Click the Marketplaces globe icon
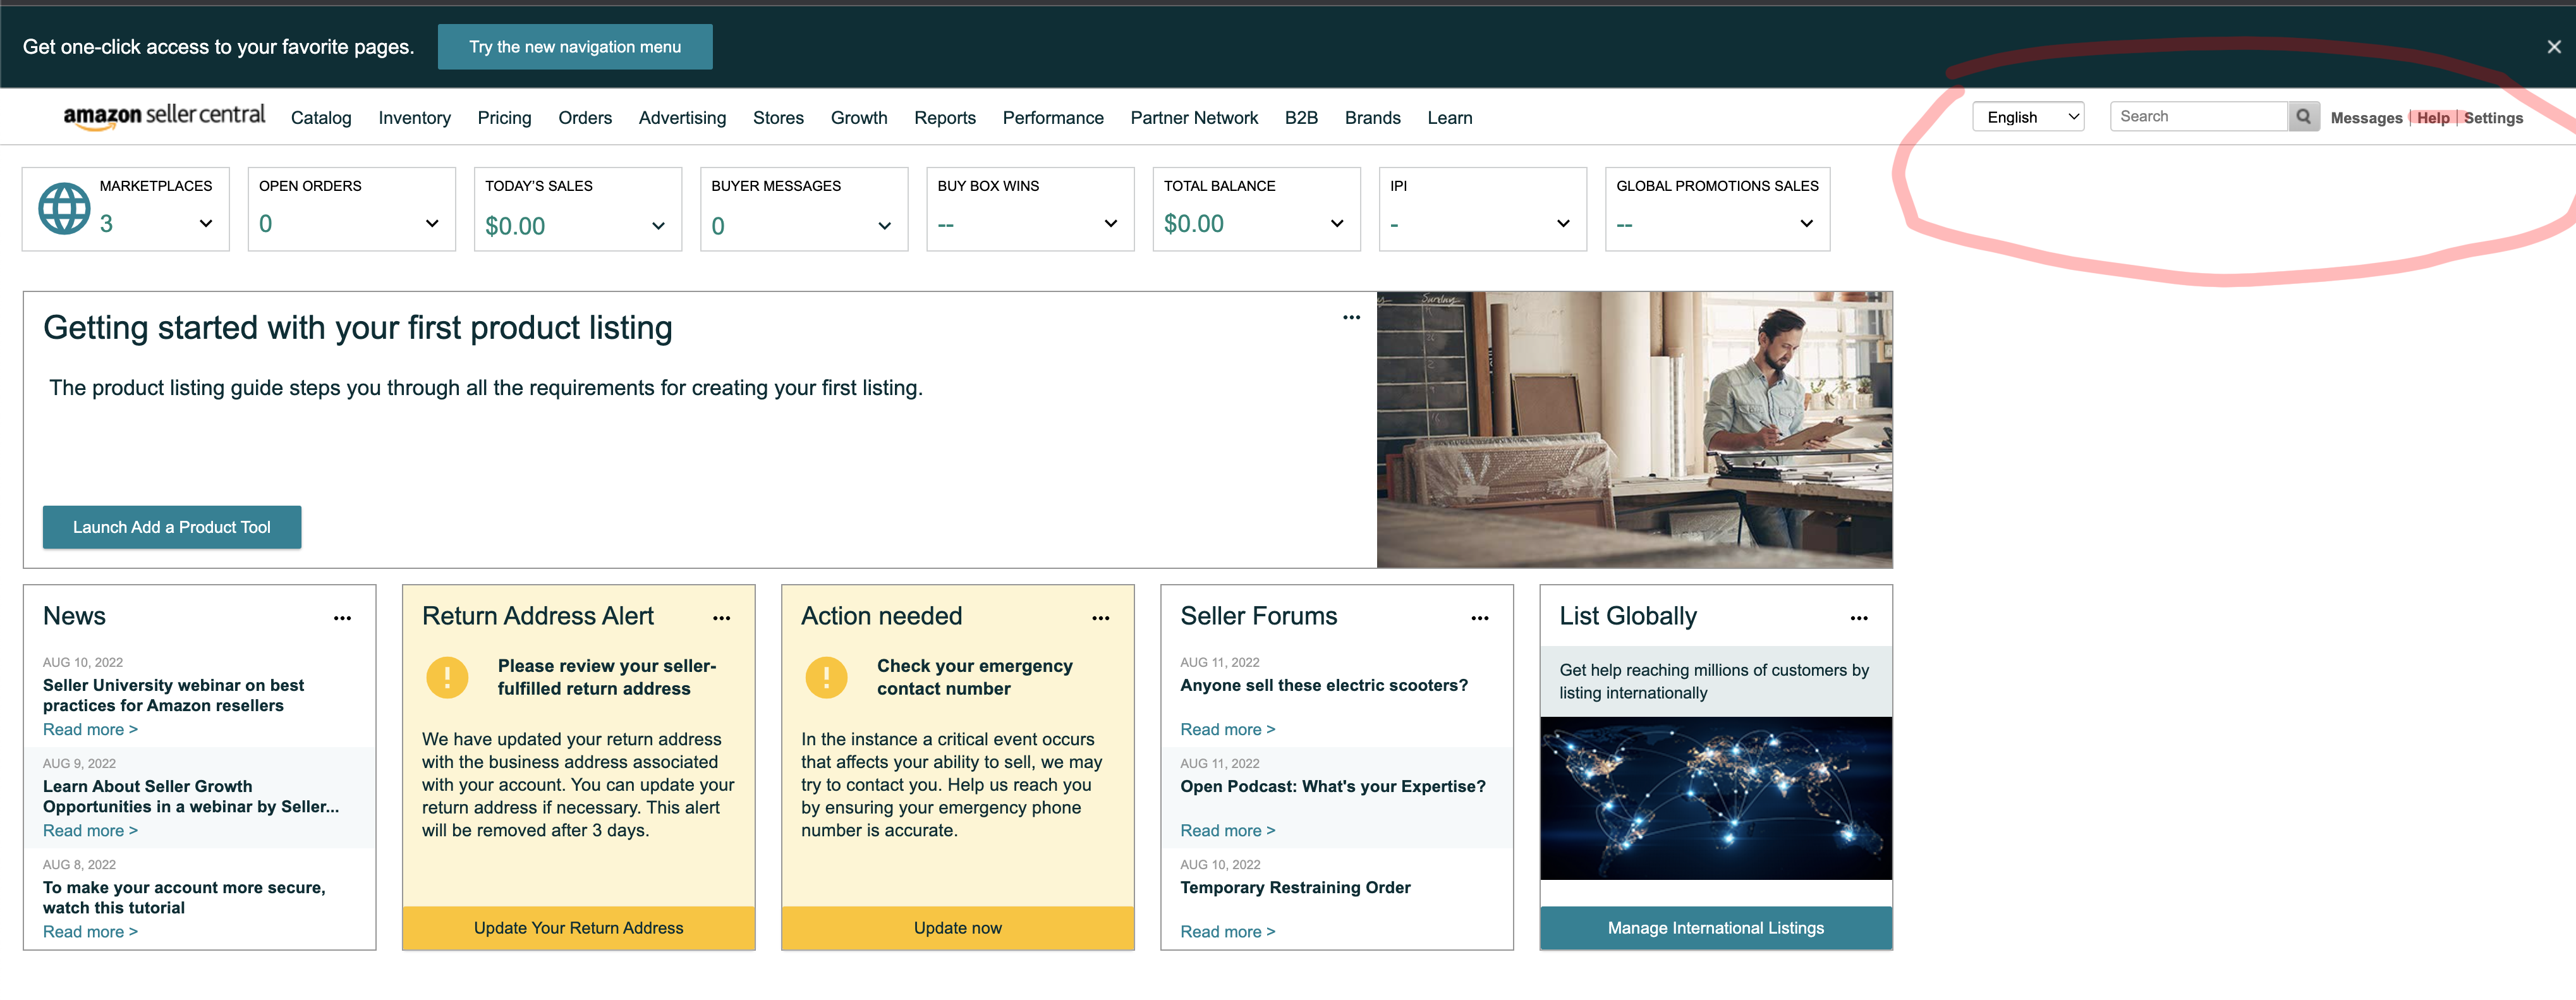This screenshot has width=2576, height=1000. (x=64, y=208)
